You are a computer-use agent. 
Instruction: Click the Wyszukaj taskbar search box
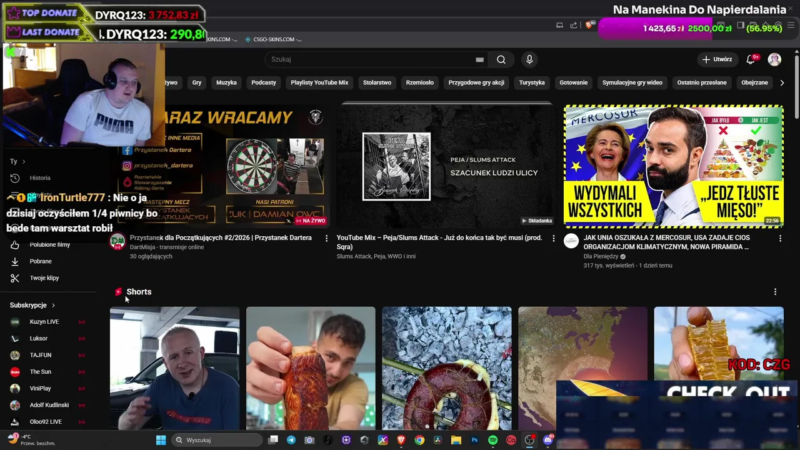coord(216,440)
